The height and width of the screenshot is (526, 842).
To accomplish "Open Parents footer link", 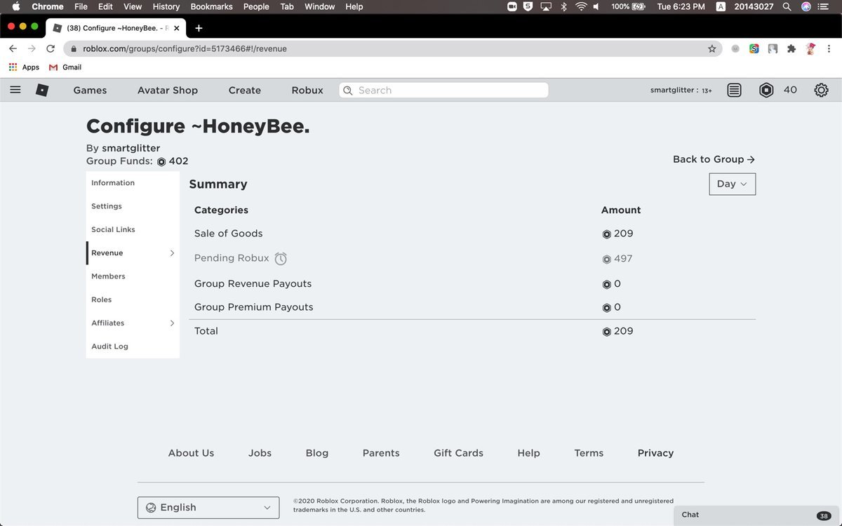I will 381,453.
